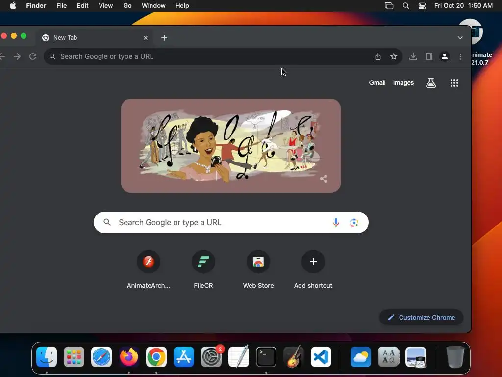The height and width of the screenshot is (377, 502).
Task: Open the Chrome three-dot menu
Action: coord(460,57)
